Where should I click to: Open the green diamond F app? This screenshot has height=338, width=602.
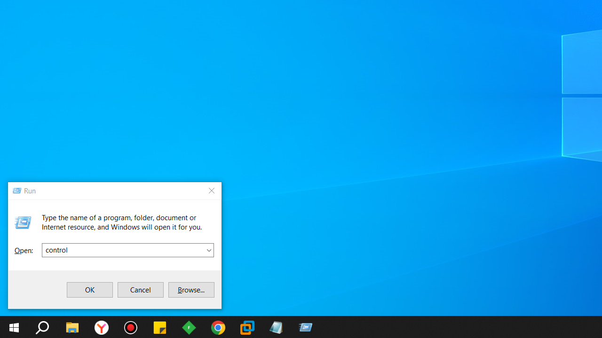(189, 327)
